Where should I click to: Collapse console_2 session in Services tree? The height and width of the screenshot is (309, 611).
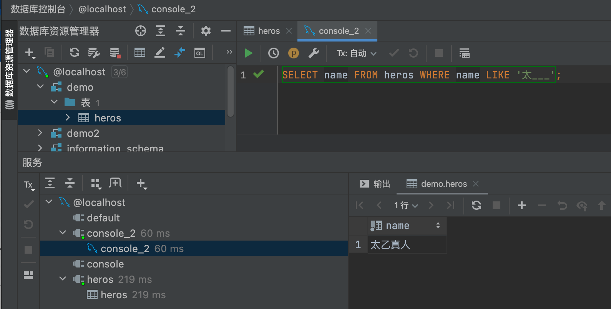[x=63, y=232]
